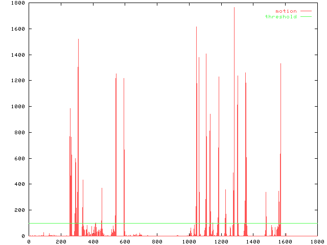Select the x-axis tick label 800
The image size is (327, 245).
tap(157, 241)
